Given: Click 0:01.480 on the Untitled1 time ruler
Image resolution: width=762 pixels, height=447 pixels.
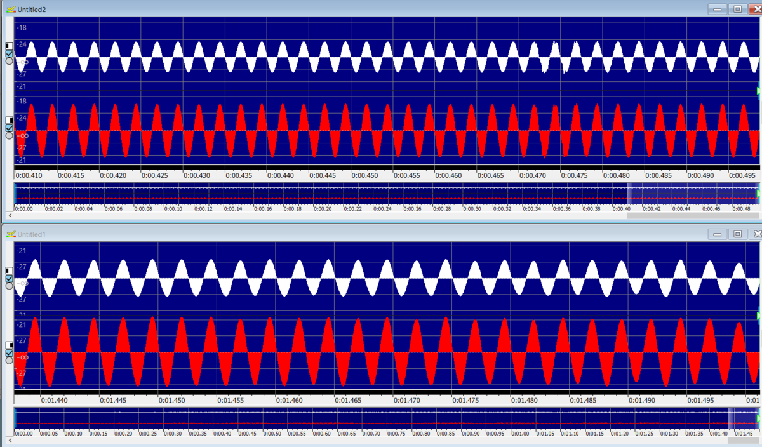Looking at the screenshot, I should point(525,400).
